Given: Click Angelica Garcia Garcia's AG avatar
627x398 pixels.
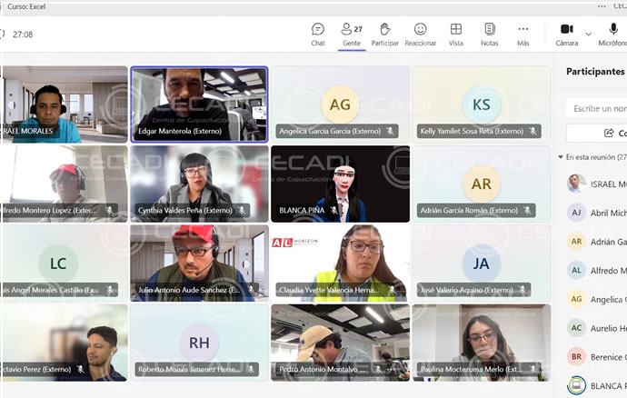Looking at the screenshot, I should coord(340,104).
